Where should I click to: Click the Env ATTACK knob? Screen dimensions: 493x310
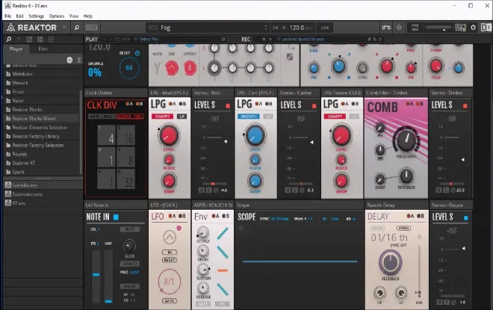202,232
